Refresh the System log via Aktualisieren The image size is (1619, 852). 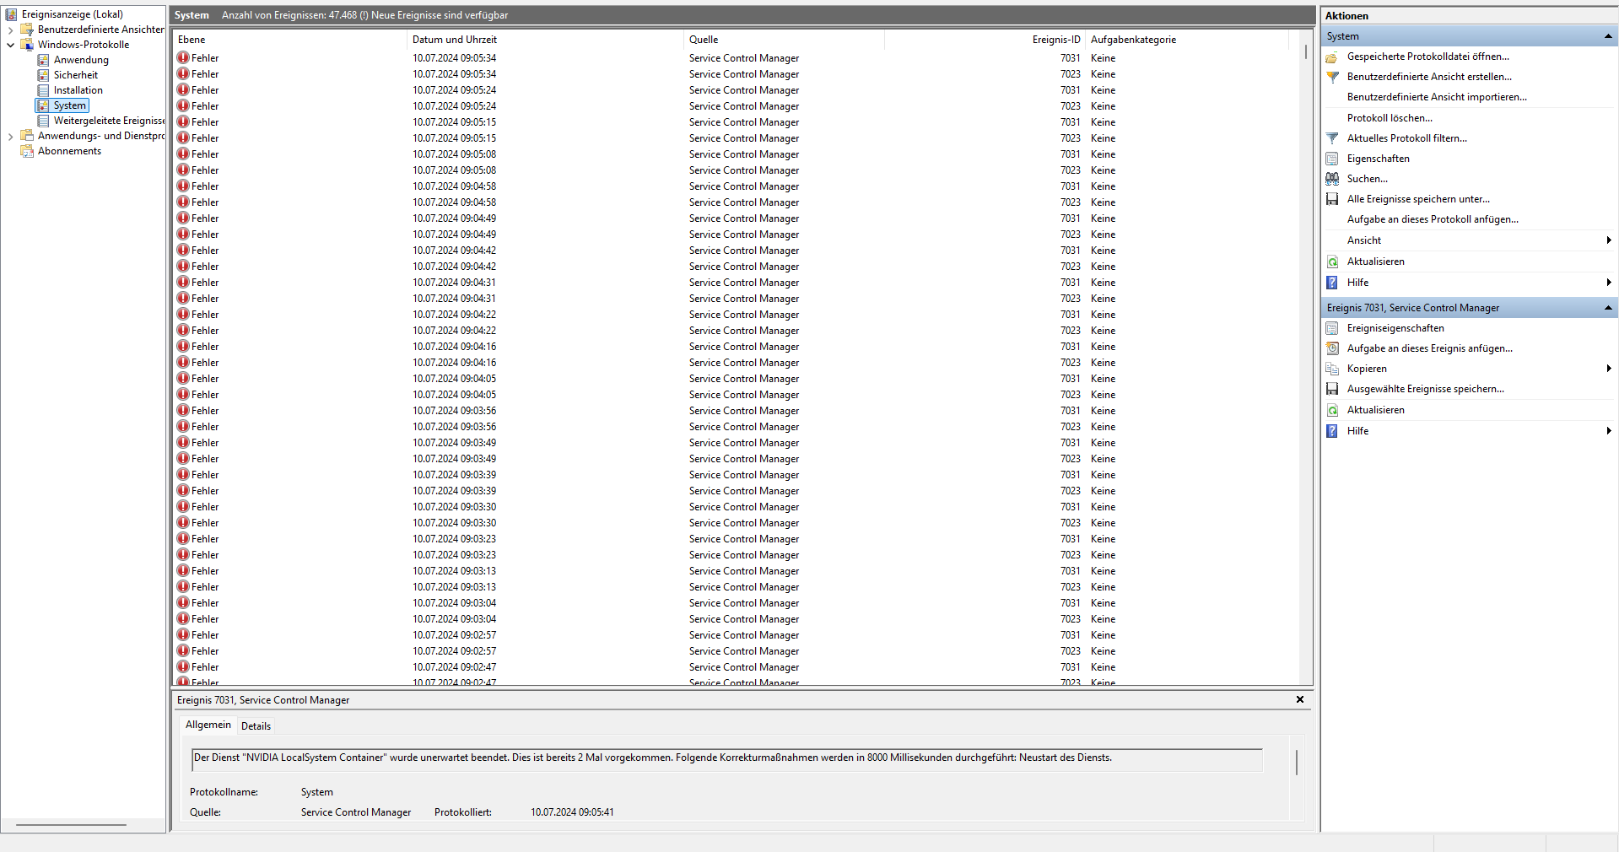click(1375, 261)
